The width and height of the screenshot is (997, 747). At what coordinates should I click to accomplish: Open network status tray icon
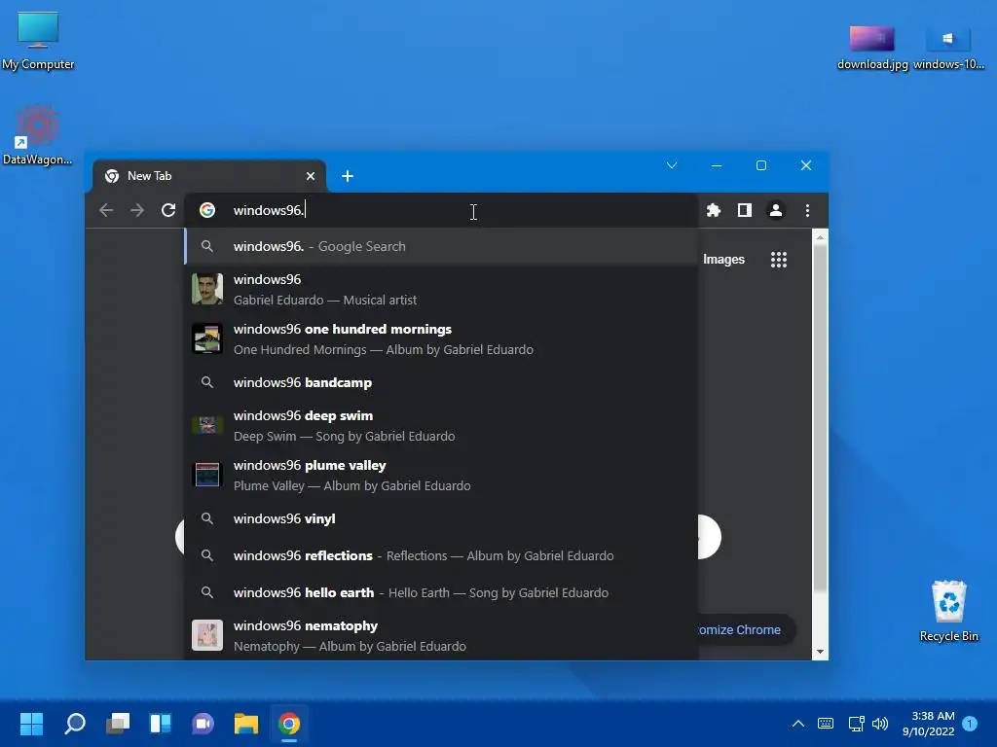pyautogui.click(x=856, y=724)
